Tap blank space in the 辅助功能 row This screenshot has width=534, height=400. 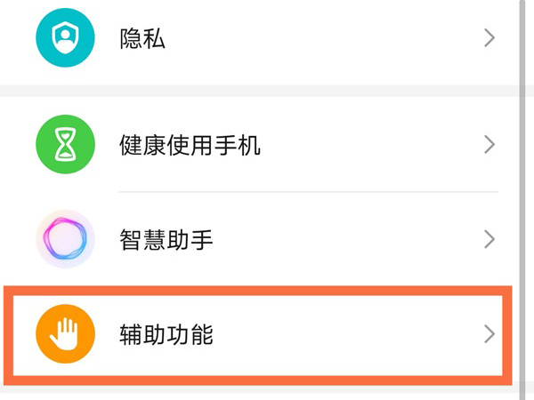click(x=356, y=334)
